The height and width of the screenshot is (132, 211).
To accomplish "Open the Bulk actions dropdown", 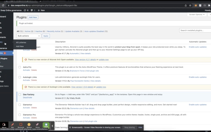I will coord(29,36).
